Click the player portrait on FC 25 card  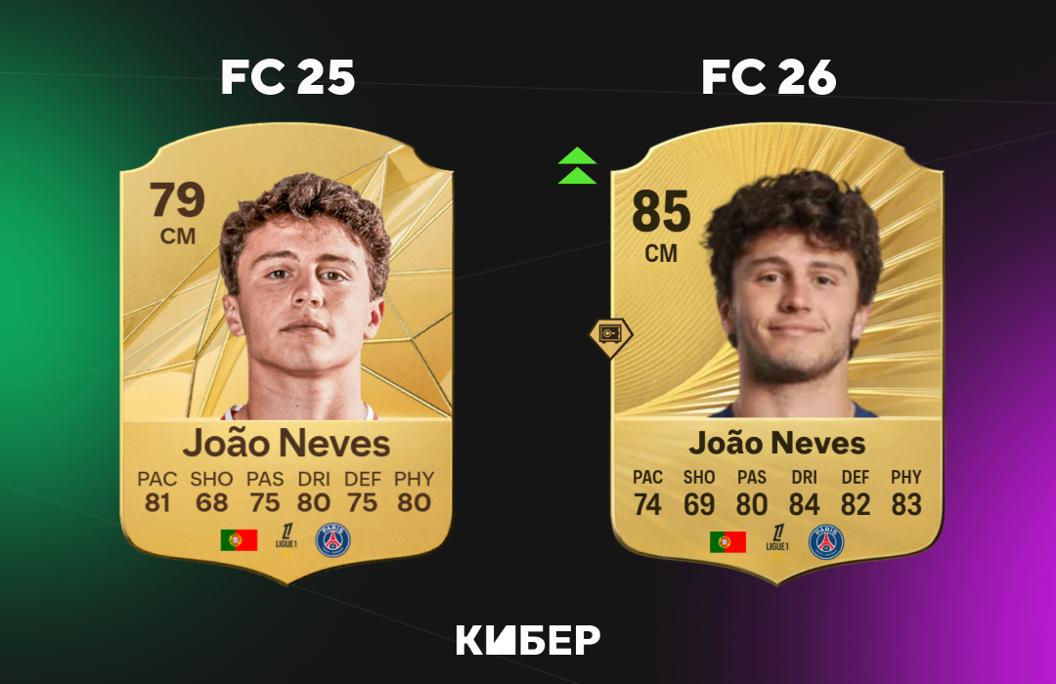306,296
